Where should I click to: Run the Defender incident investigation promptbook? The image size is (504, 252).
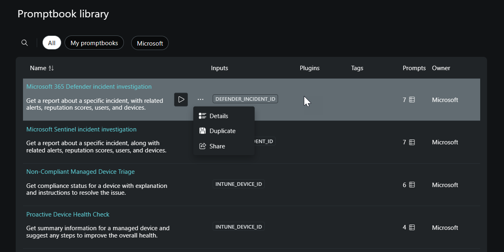coord(181,100)
